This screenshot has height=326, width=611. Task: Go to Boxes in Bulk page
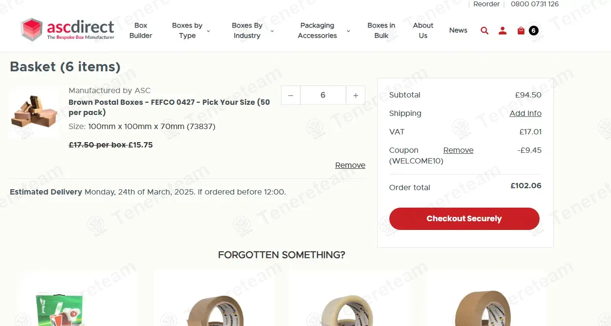click(x=381, y=31)
